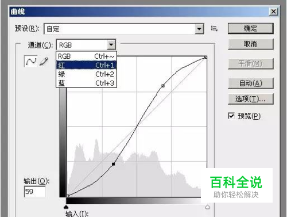
Task: Toggle the Preview checkbox
Action: [x=231, y=116]
